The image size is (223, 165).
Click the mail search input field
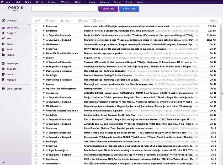pyautogui.click(x=65, y=9)
